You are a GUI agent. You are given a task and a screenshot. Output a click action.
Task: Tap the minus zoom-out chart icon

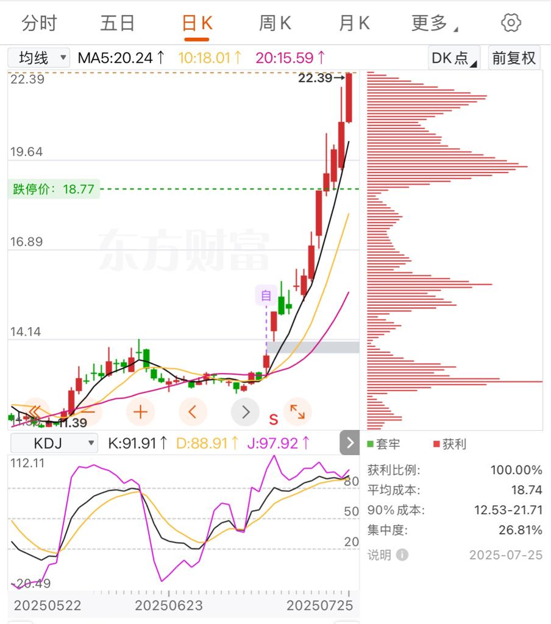[88, 412]
